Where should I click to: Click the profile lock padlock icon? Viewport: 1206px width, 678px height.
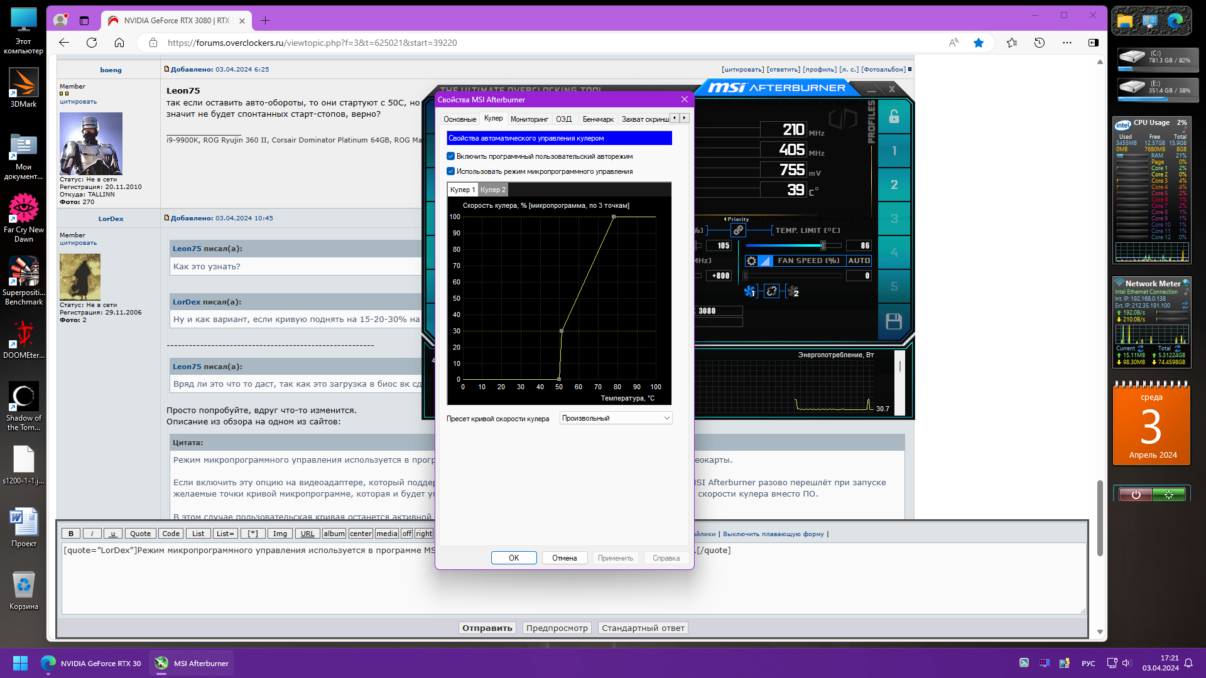pyautogui.click(x=894, y=116)
